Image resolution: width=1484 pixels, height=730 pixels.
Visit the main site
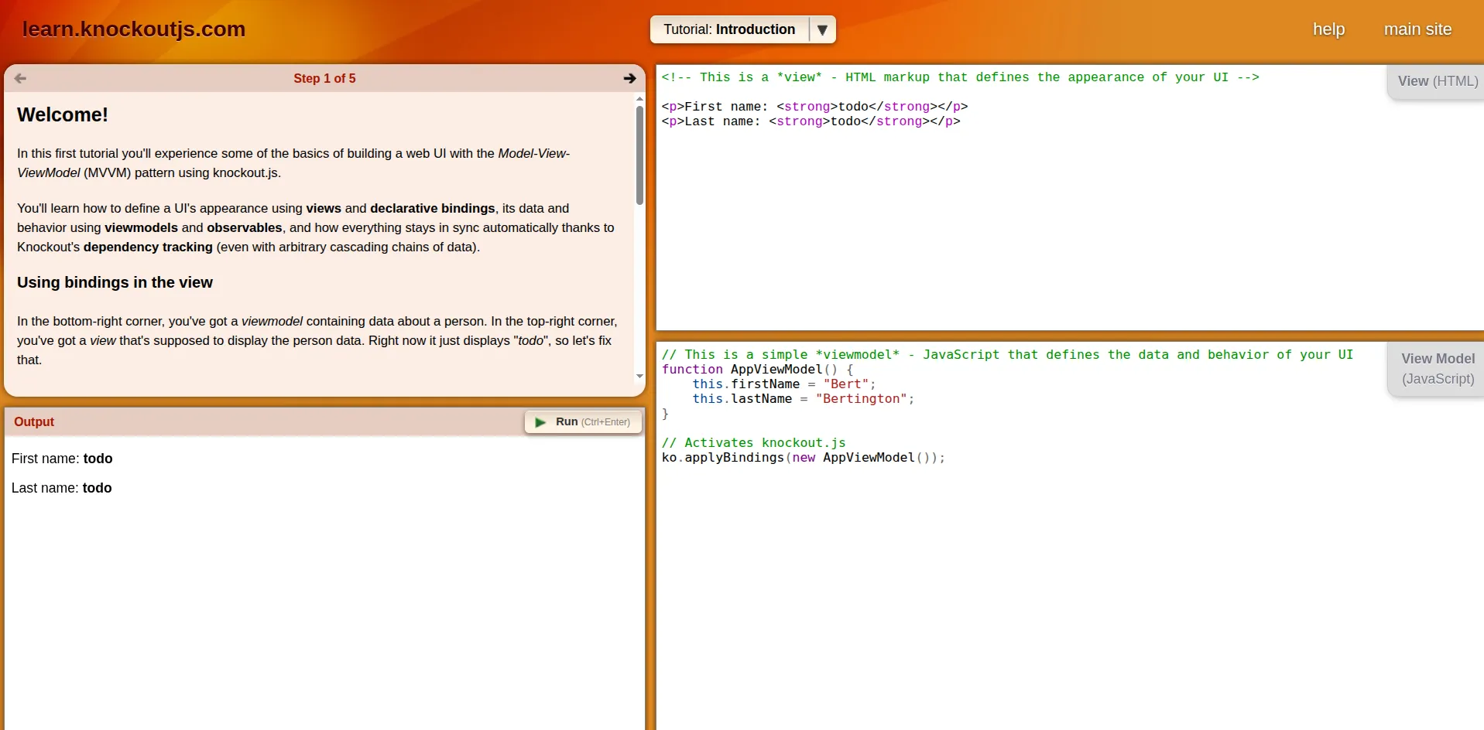pyautogui.click(x=1417, y=29)
